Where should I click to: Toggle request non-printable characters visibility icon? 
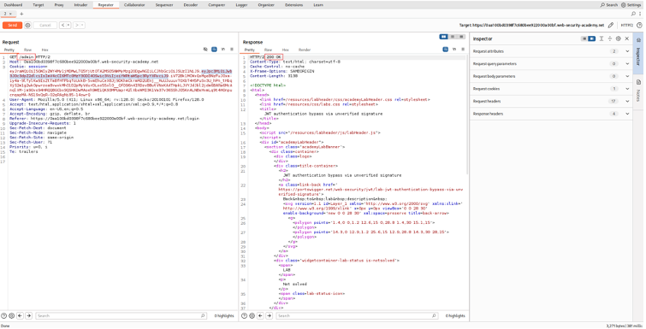tap(205, 49)
